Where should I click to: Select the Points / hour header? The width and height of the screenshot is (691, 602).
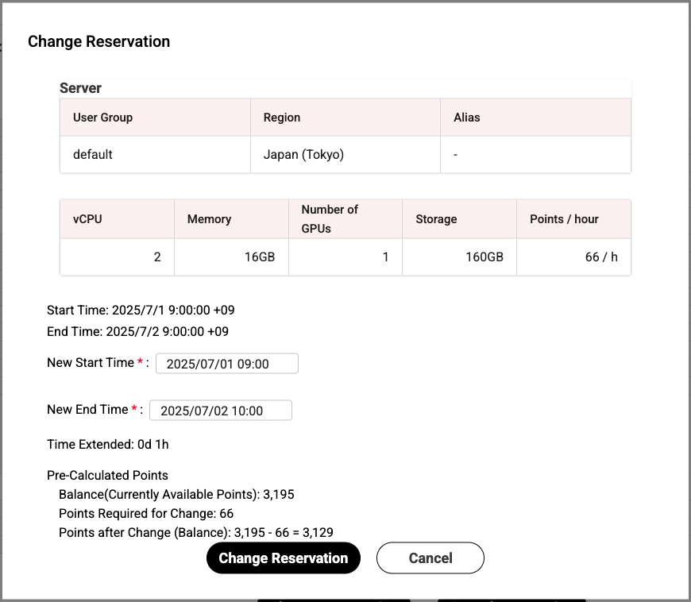point(564,219)
